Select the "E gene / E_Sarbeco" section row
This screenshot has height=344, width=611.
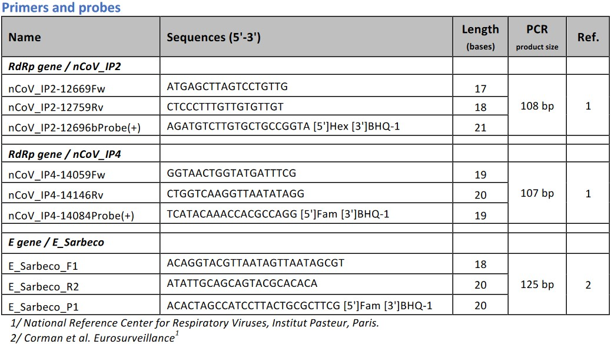pos(57,242)
